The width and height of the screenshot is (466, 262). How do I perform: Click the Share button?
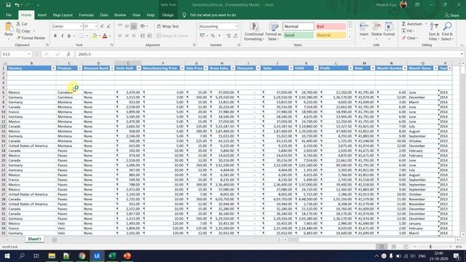coord(452,15)
